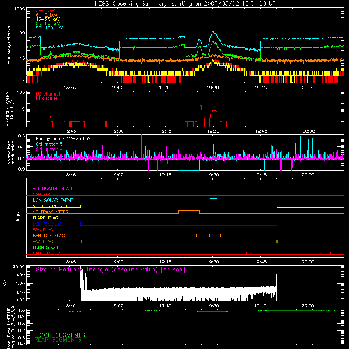Screen dimensions: 349x349
Task: Click the first PARTICLE FLAG pulse
Action: tap(200, 234)
